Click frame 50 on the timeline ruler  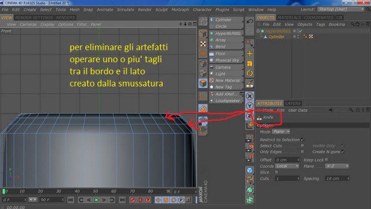(x=95, y=191)
